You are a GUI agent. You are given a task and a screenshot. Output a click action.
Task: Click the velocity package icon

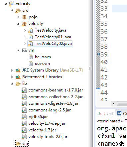[24, 24]
